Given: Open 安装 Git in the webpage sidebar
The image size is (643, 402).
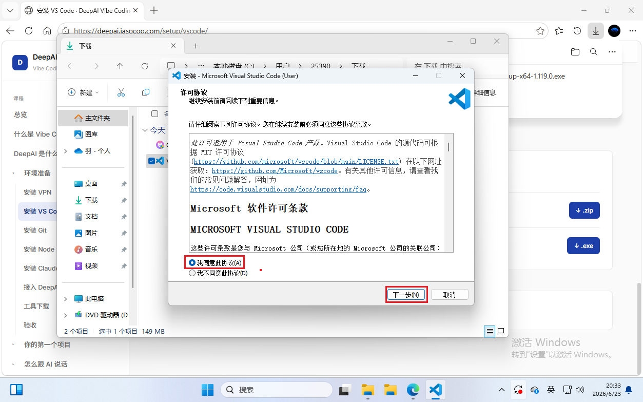Looking at the screenshot, I should pos(35,230).
